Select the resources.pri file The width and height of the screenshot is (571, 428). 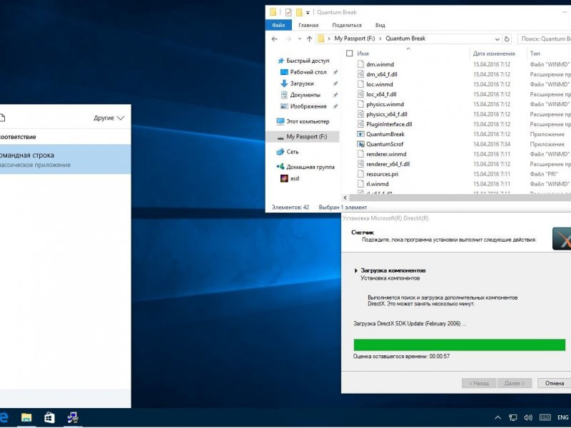pos(382,174)
